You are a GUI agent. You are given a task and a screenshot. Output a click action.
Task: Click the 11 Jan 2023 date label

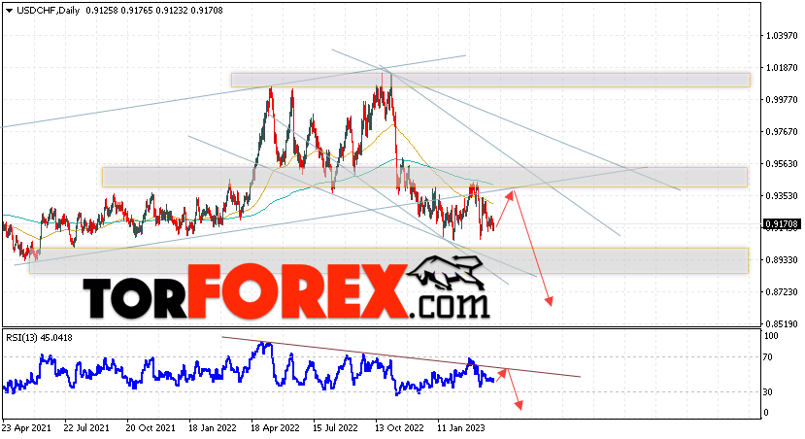(460, 427)
